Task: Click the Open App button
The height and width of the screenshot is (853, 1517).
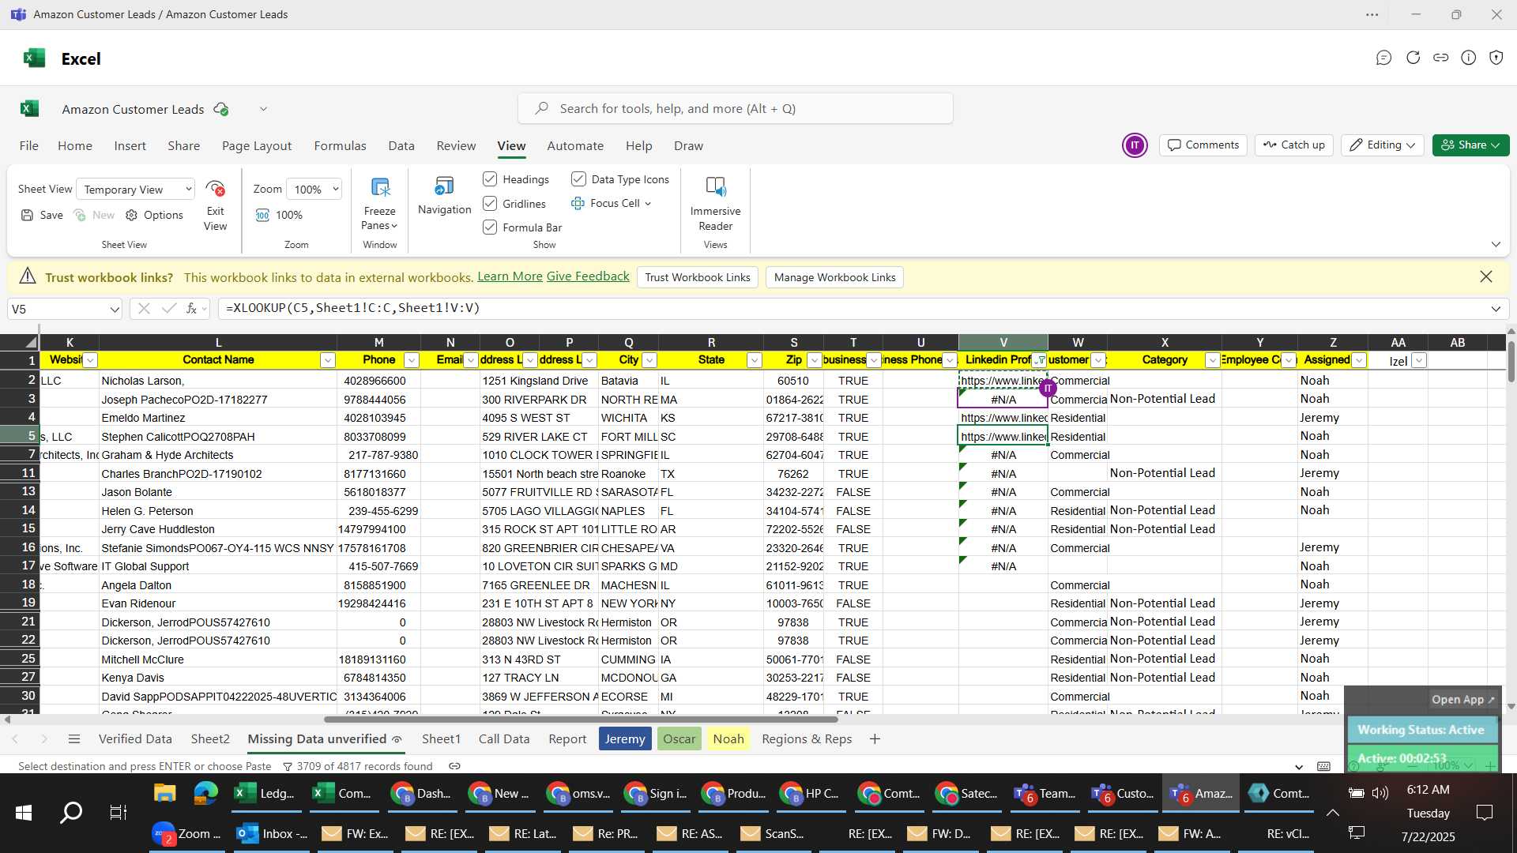Action: pyautogui.click(x=1463, y=700)
